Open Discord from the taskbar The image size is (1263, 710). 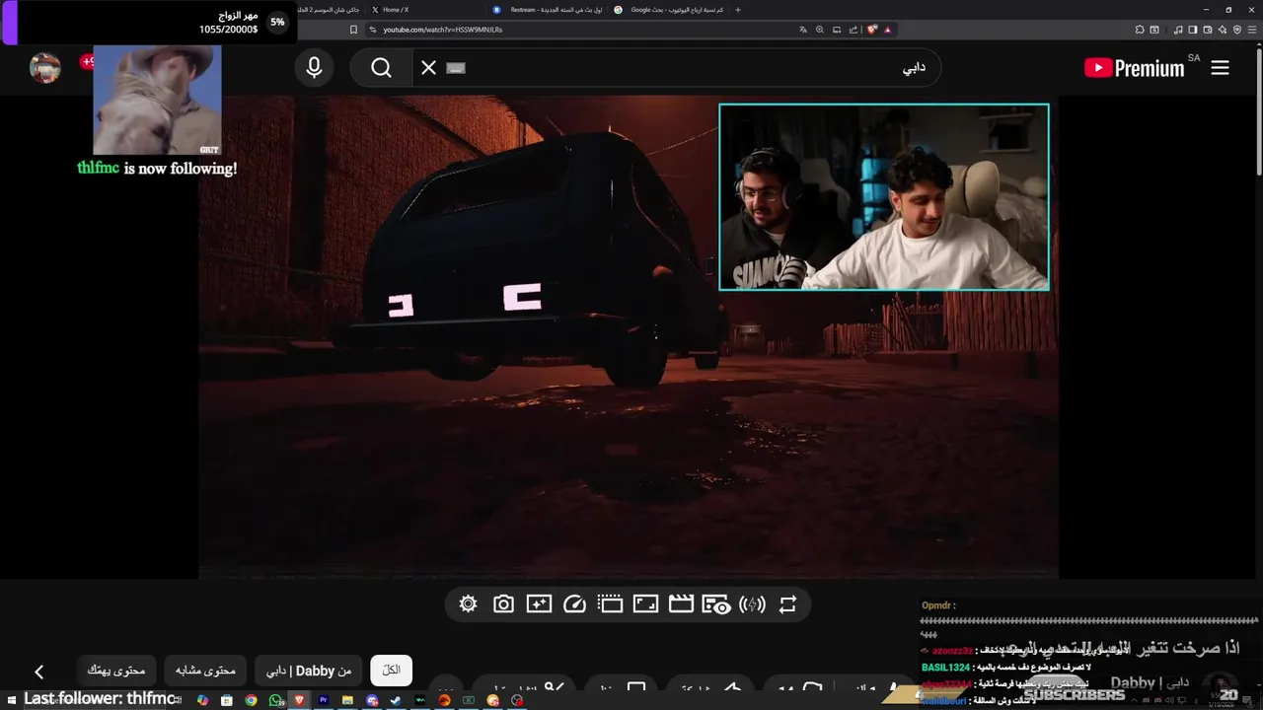point(372,700)
